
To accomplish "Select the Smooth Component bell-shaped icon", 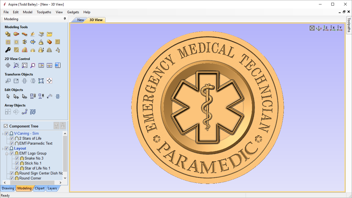I will point(41,42).
